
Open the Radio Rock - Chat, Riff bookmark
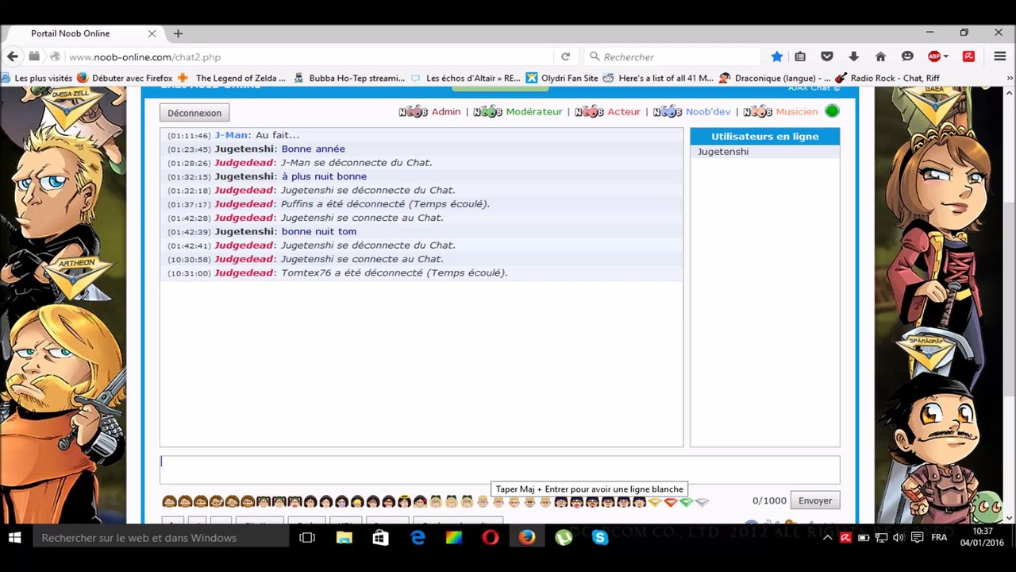887,78
